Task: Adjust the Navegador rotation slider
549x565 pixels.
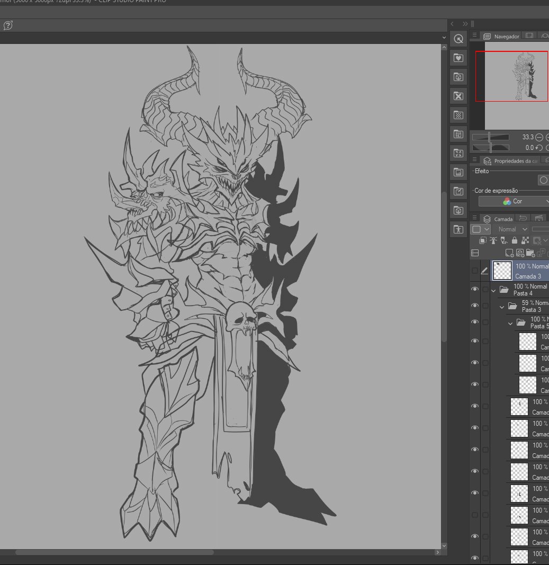Action: (490, 148)
